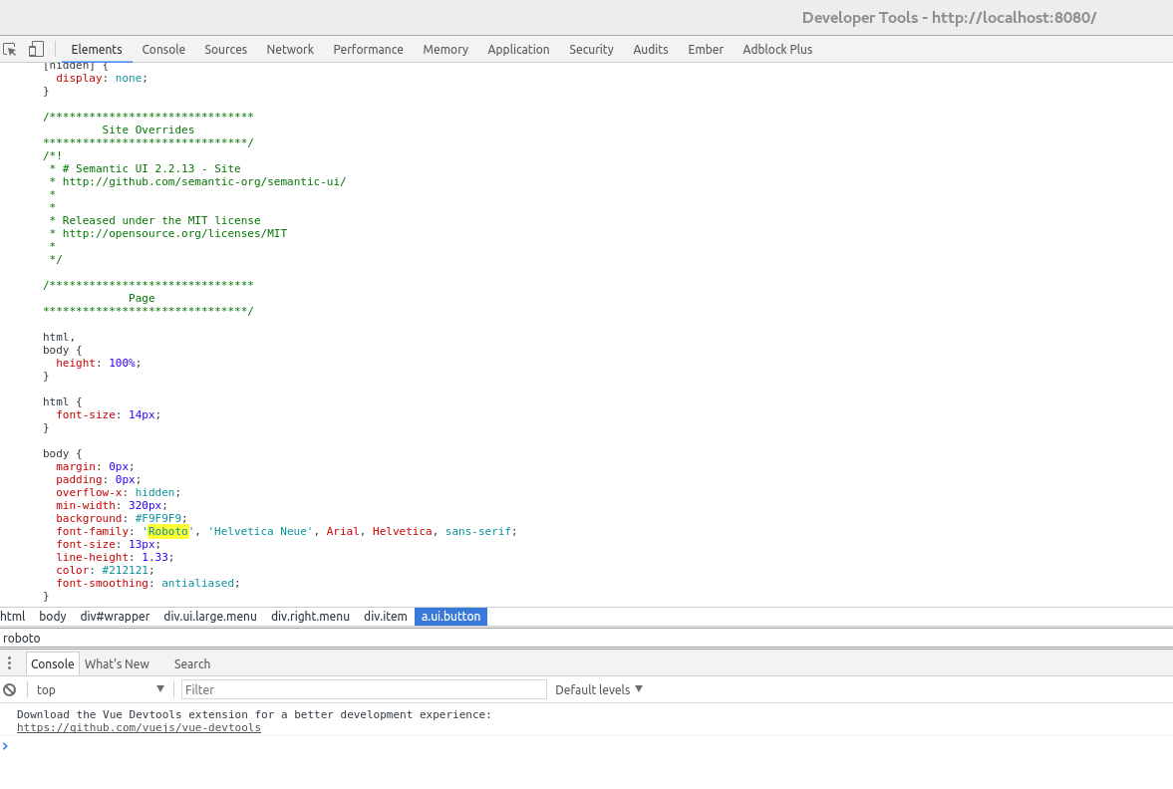Click the Page comment heading
Screen dimensions: 1173x789
click(142, 298)
